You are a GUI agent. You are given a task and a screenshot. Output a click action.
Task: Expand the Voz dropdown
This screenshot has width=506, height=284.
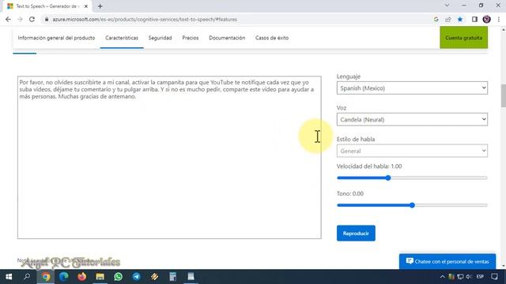(412, 119)
